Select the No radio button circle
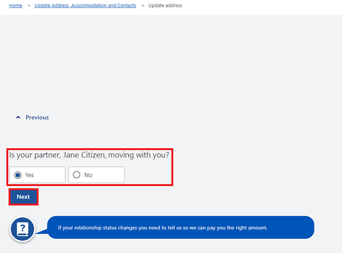342x253 pixels. point(77,175)
